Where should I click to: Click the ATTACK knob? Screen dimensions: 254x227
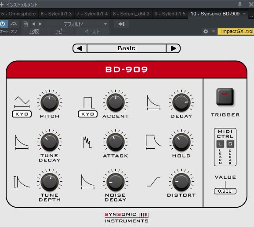coord(116,142)
